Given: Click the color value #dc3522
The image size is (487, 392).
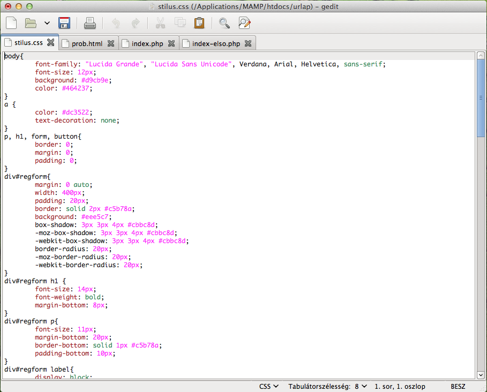Looking at the screenshot, I should click(x=76, y=112).
